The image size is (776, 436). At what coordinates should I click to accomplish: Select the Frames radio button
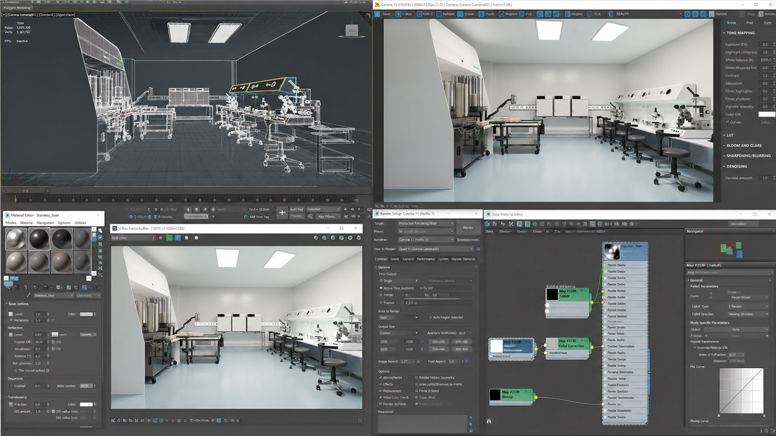[381, 303]
